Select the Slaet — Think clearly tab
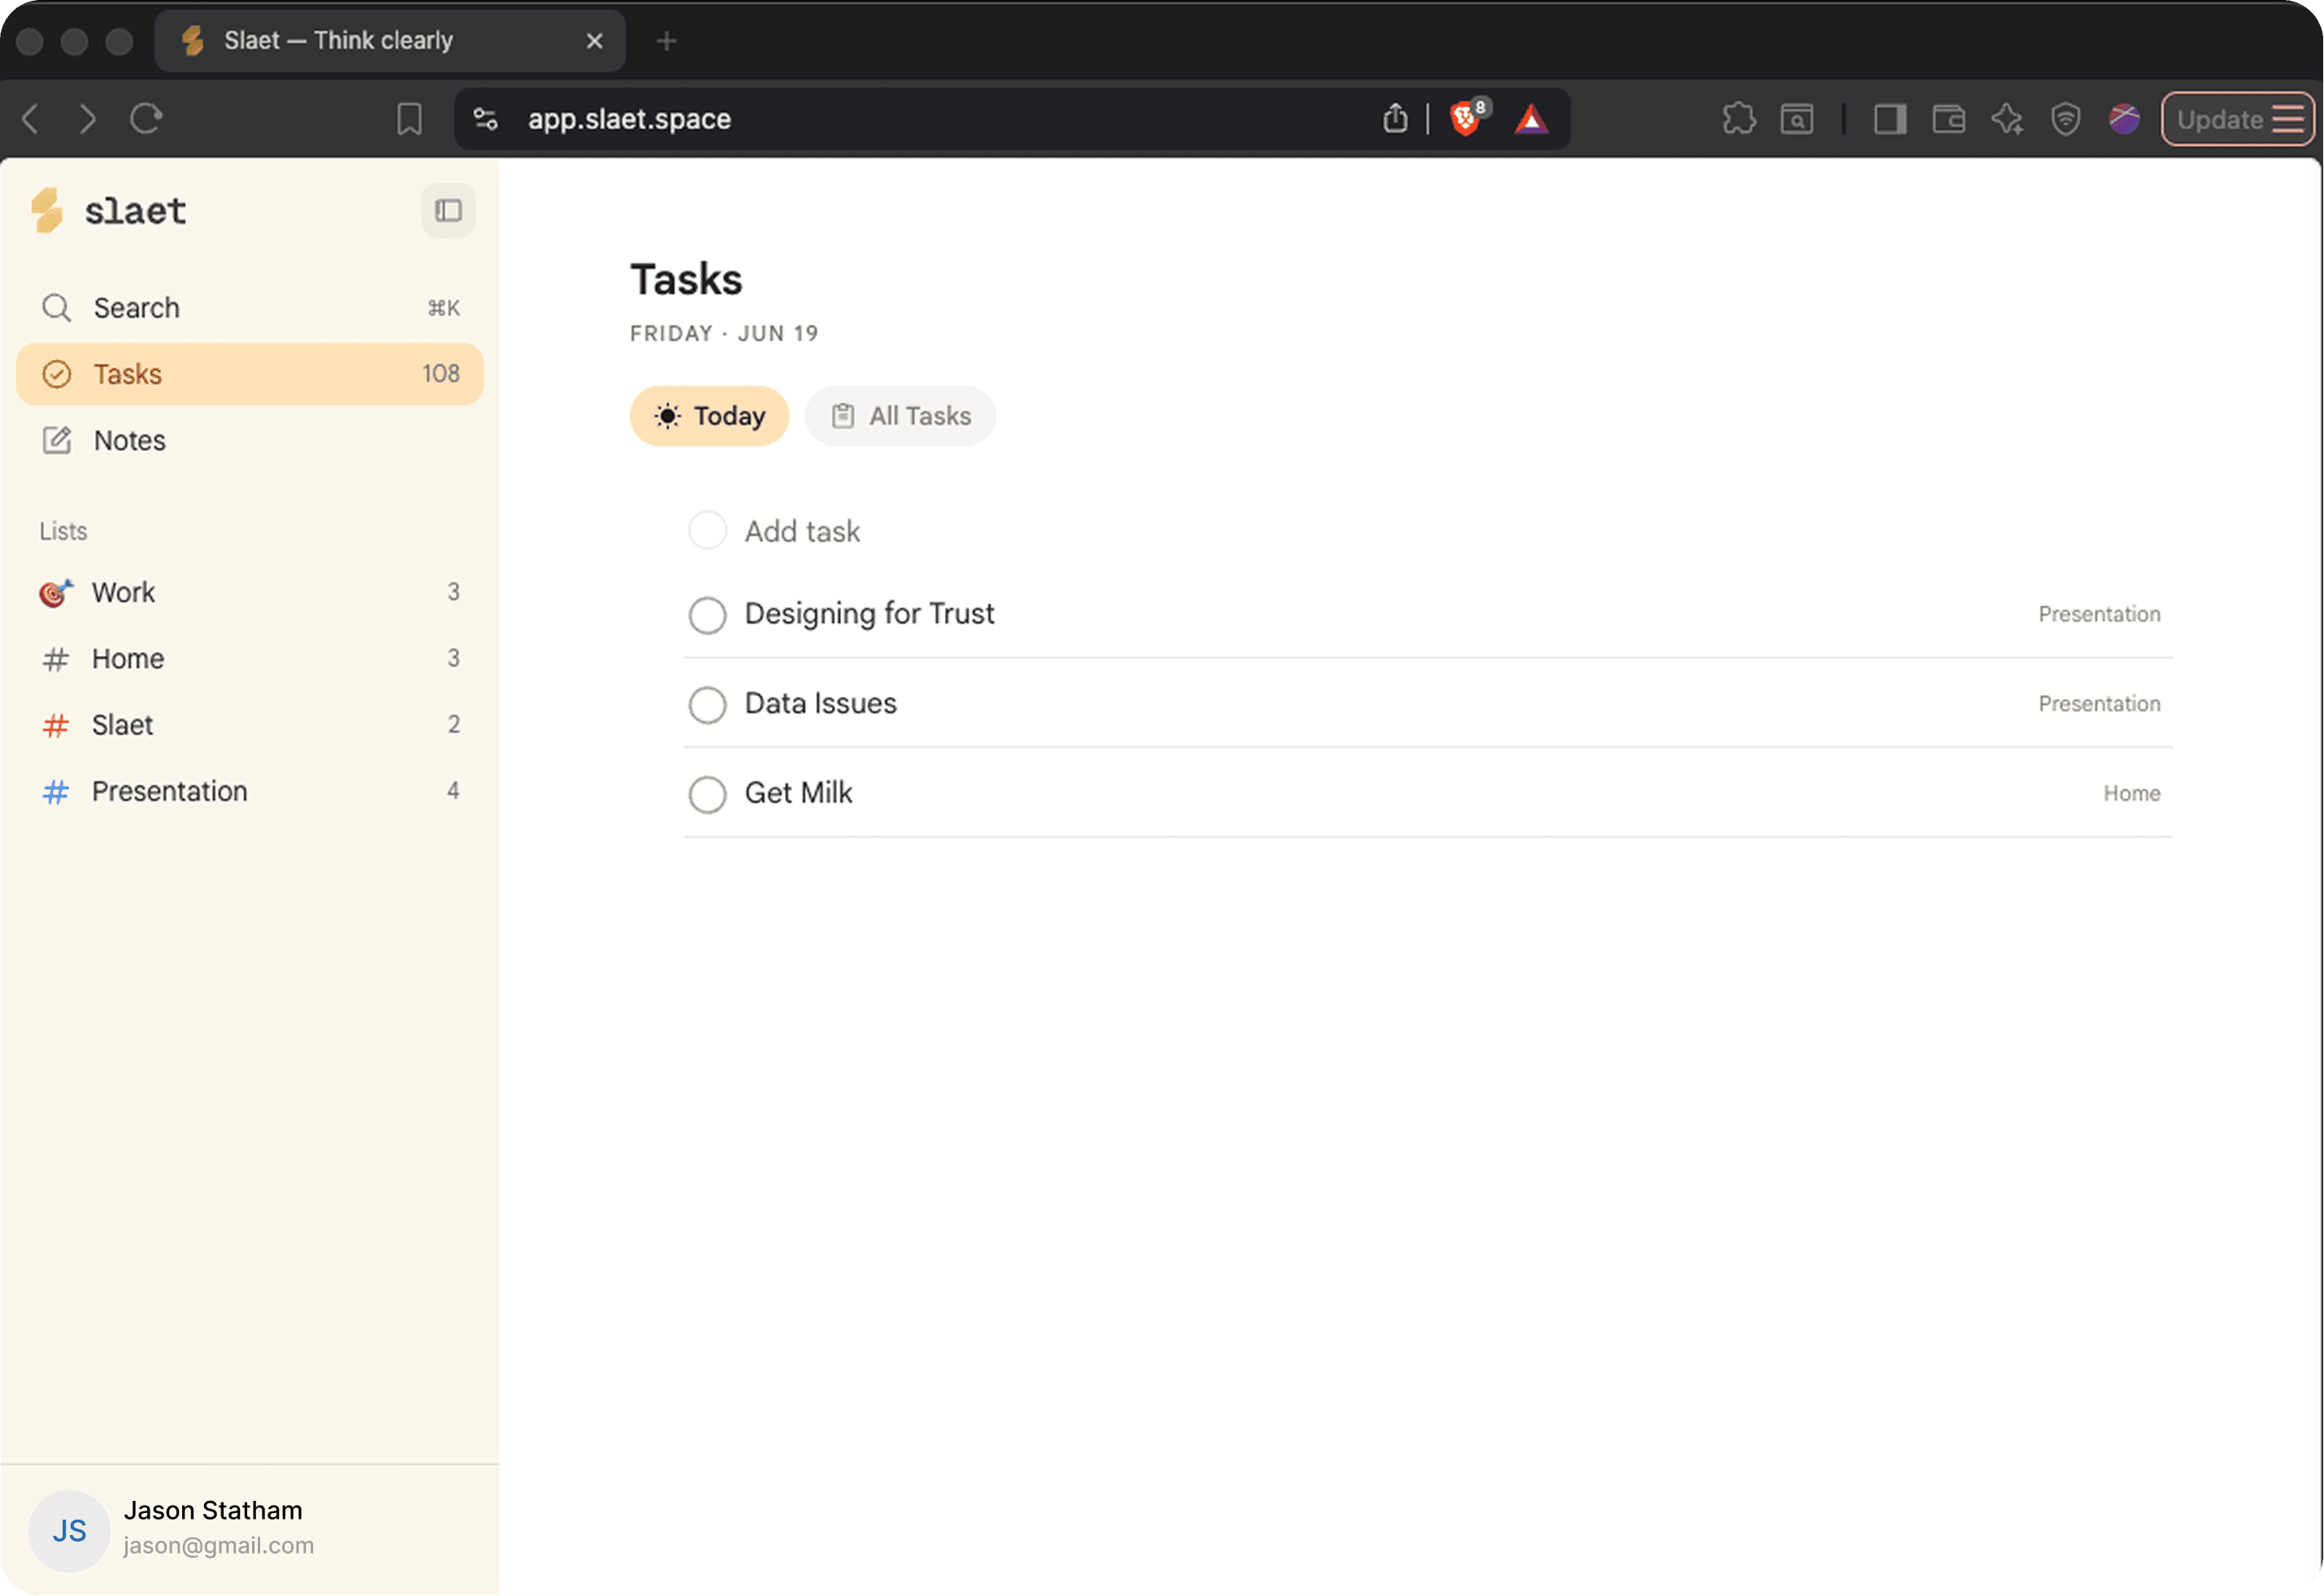Image resolution: width=2324 pixels, height=1596 pixels. click(390, 41)
